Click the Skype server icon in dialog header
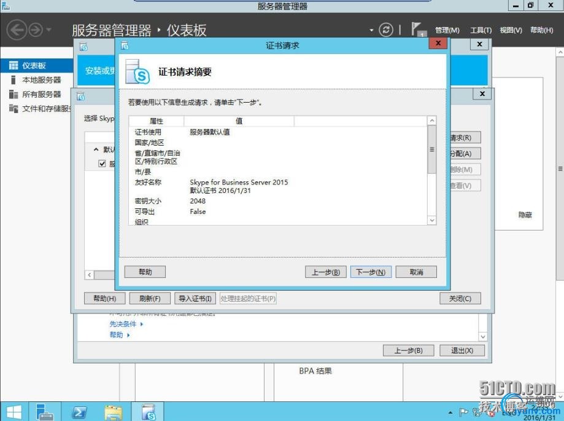Screen dimensions: 564x421 point(137,72)
